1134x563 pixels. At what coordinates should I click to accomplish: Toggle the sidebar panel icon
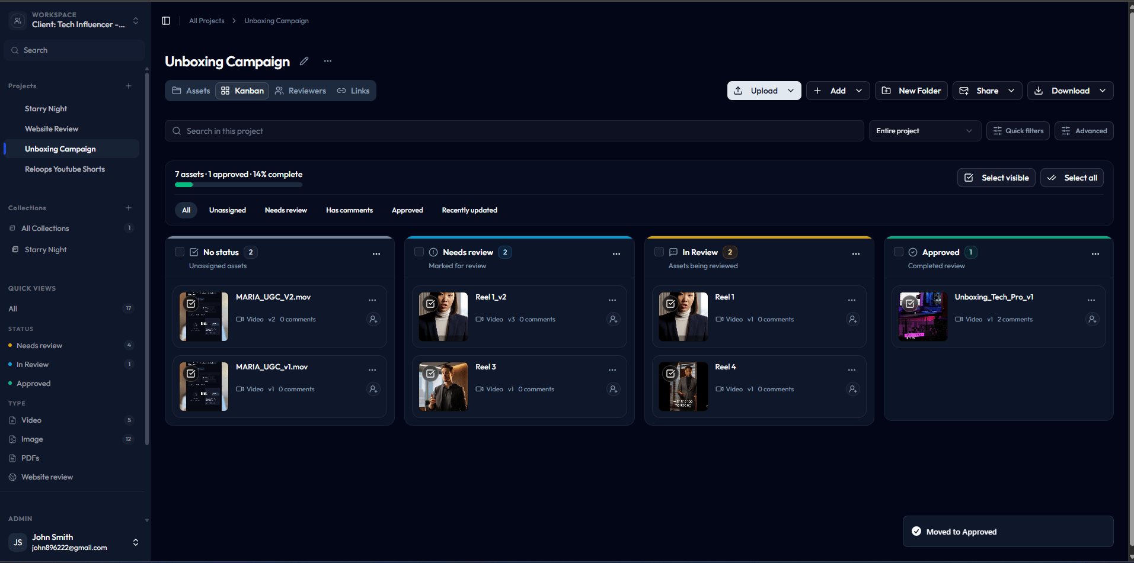coord(166,21)
